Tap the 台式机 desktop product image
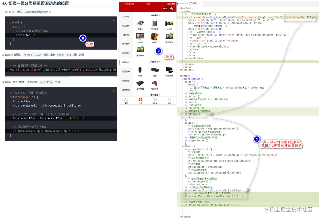 point(169,24)
